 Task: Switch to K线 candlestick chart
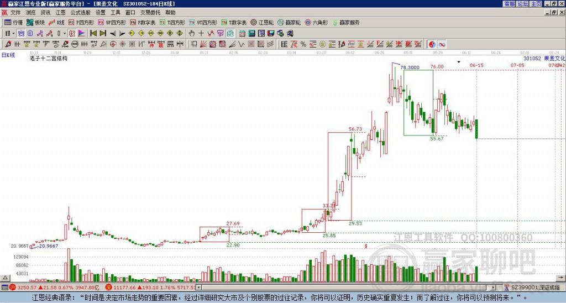pyautogui.click(x=56, y=22)
